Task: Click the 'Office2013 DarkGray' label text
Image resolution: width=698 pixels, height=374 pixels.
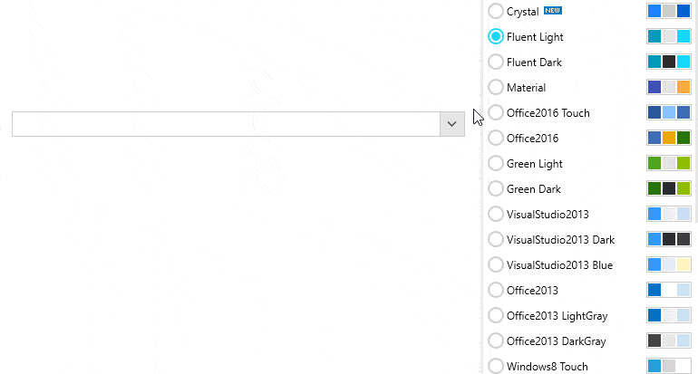Action: pos(557,341)
